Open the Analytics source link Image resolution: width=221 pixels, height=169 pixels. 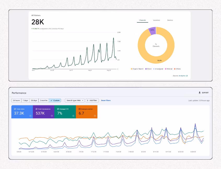182,76
